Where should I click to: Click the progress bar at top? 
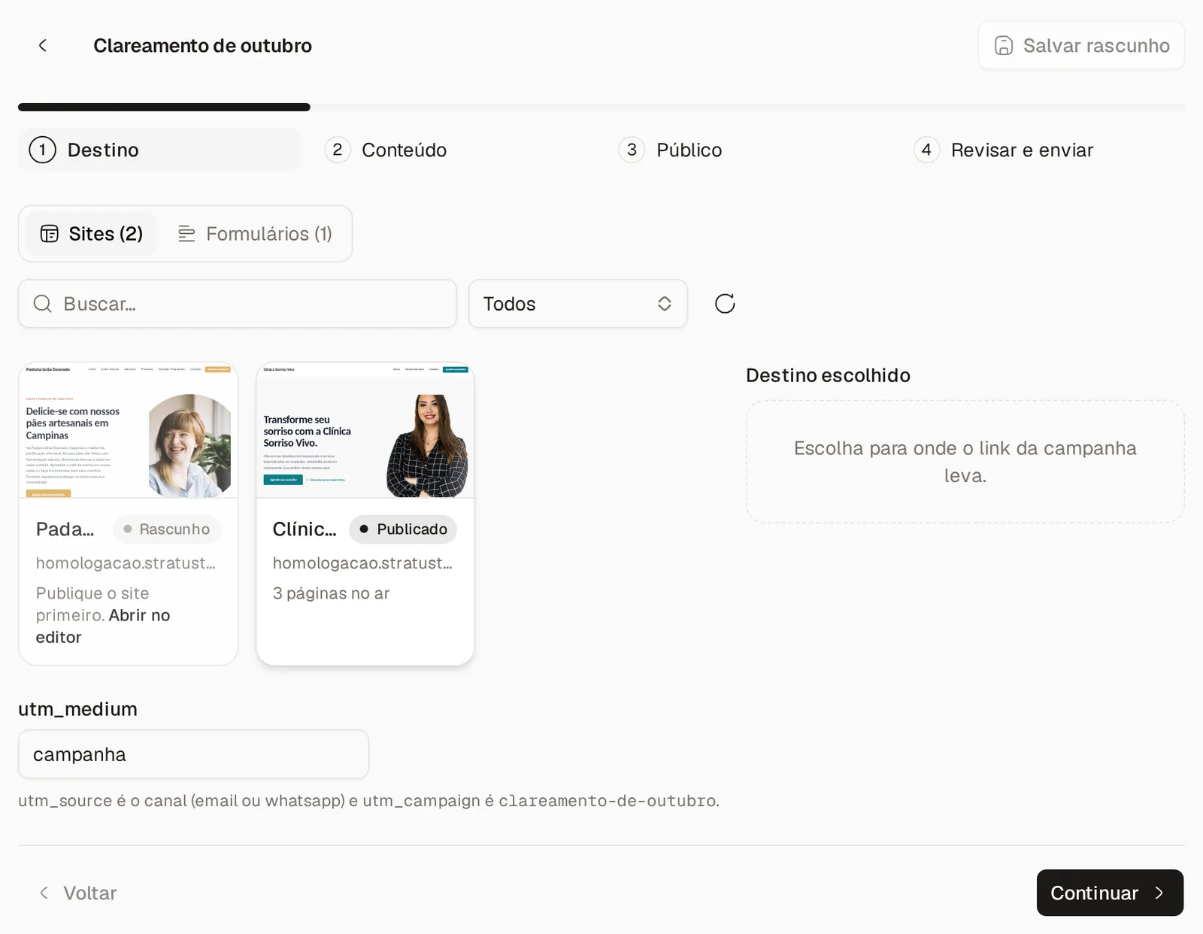pyautogui.click(x=601, y=108)
